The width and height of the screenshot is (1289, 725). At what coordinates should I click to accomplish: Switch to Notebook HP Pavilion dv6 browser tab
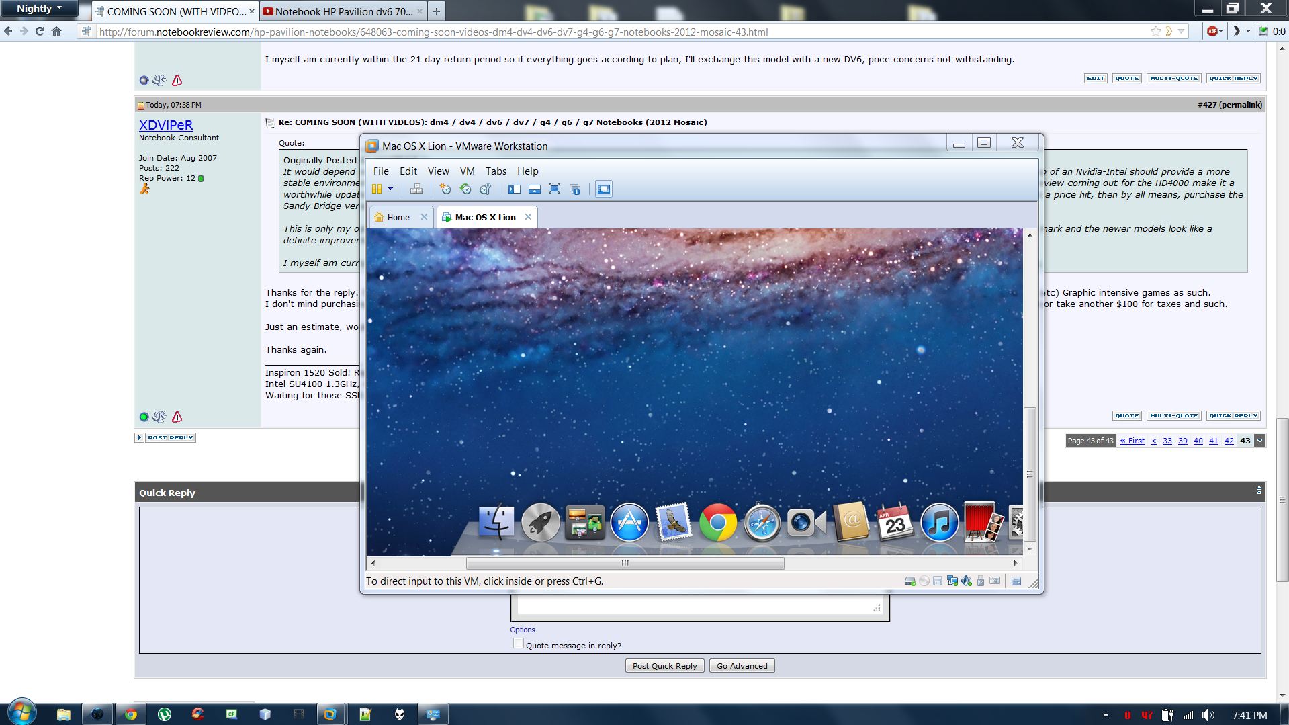(x=343, y=11)
